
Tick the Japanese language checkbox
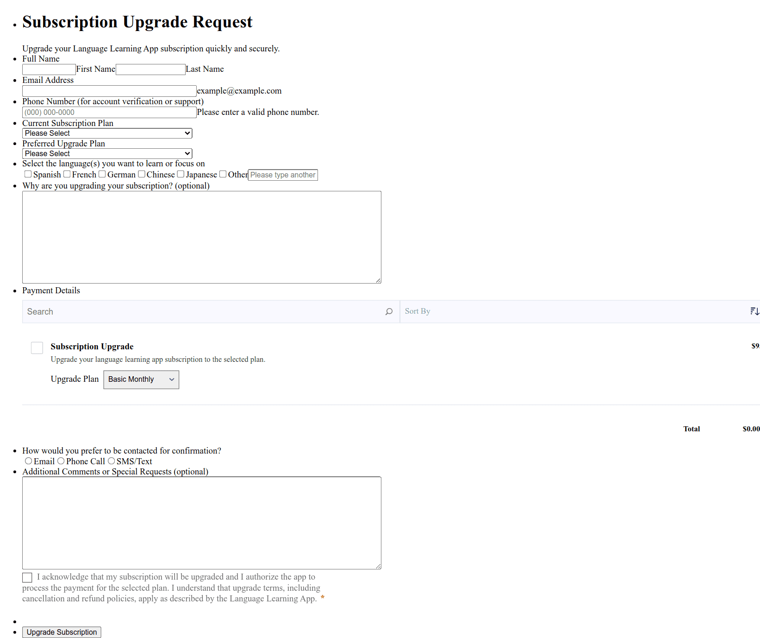(181, 174)
